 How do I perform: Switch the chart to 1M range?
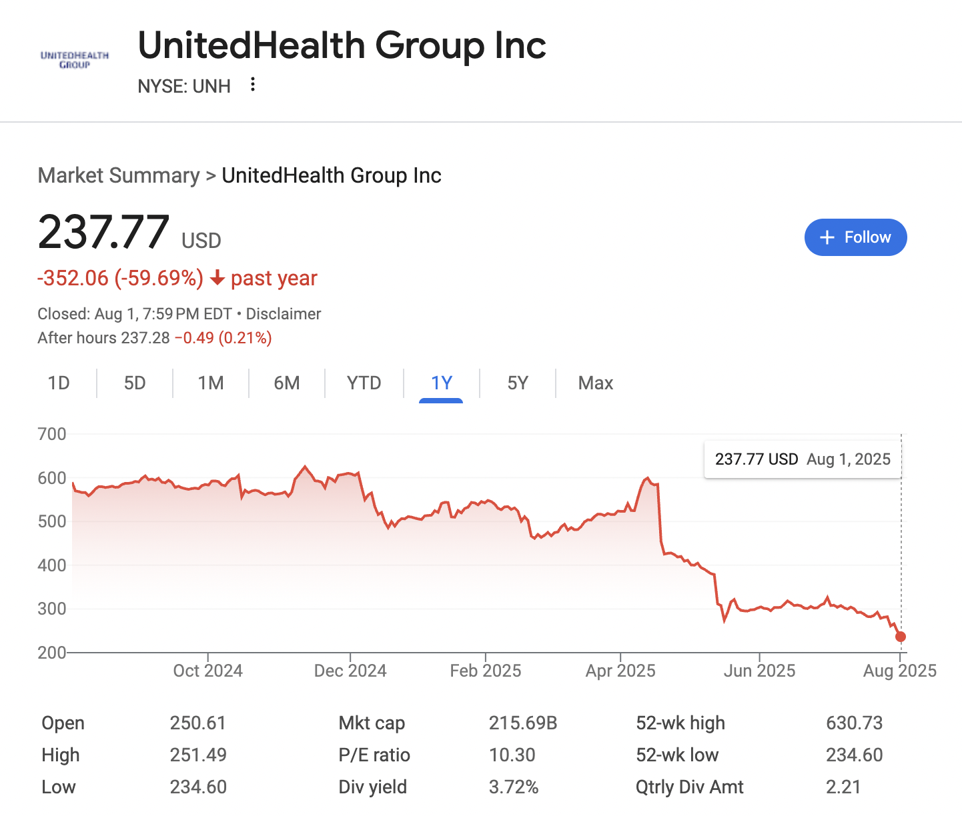point(211,383)
